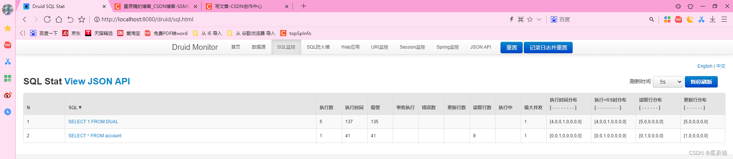Open the sidebar Weibo icon

coord(8,95)
